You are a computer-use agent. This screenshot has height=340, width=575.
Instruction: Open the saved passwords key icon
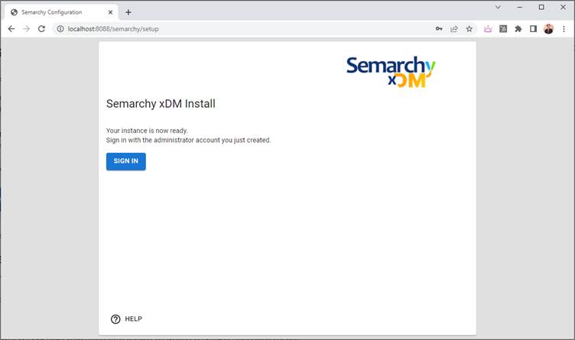[439, 29]
